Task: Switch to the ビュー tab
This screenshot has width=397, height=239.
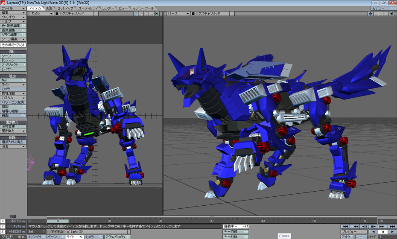Action: pyautogui.click(x=123, y=9)
